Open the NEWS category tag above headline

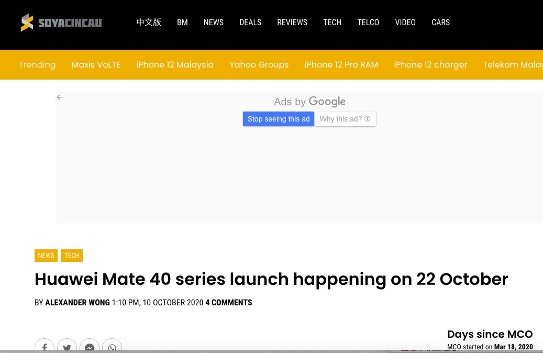pyautogui.click(x=46, y=255)
